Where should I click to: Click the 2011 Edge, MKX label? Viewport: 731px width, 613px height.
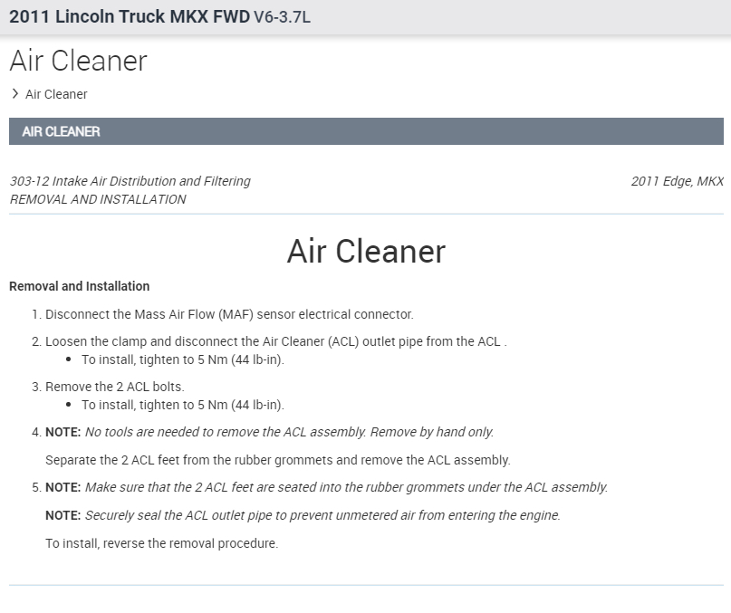[x=677, y=181]
